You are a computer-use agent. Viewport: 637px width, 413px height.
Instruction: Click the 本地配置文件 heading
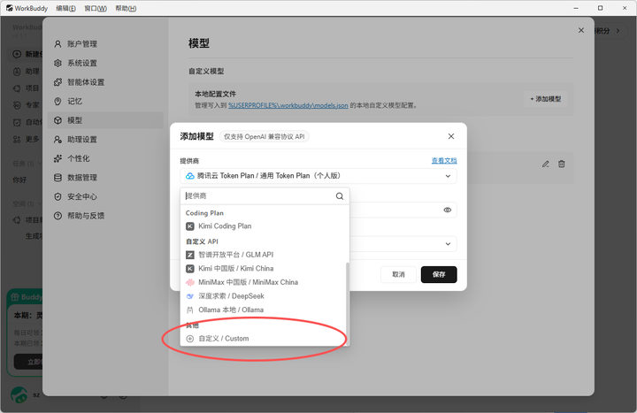point(215,94)
